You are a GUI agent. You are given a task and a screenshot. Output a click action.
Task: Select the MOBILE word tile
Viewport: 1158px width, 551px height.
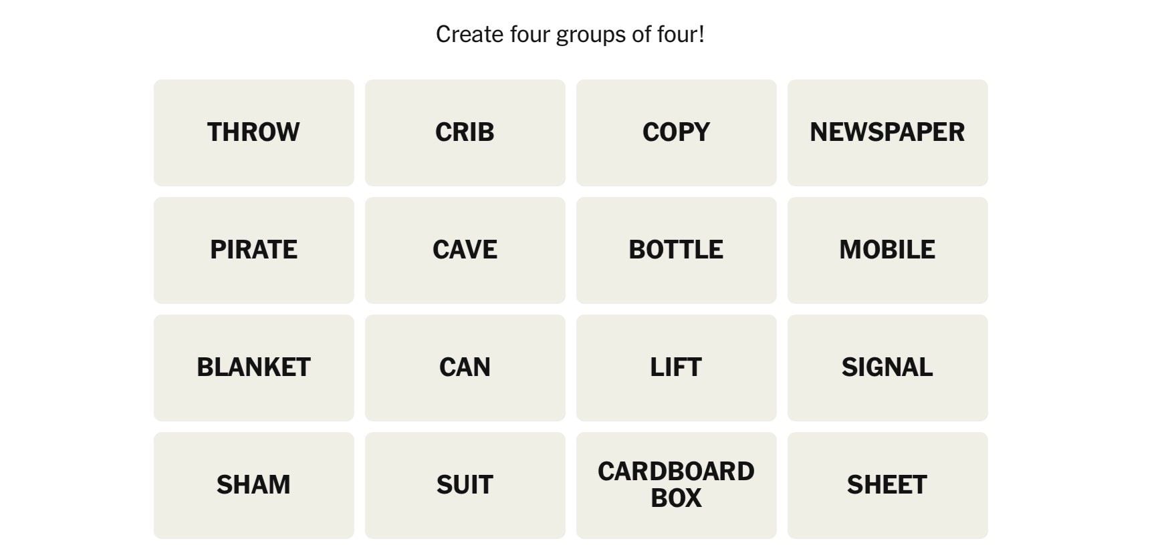887,250
